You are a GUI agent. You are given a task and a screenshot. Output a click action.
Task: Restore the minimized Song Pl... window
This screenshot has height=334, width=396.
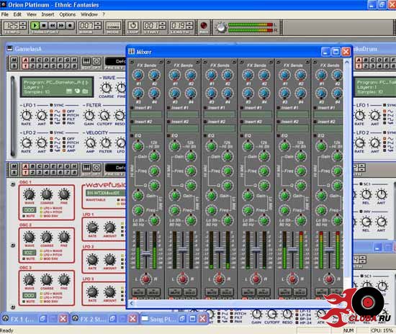(182, 319)
